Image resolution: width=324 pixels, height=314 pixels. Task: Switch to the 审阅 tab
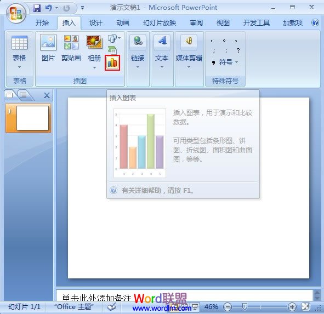[196, 22]
